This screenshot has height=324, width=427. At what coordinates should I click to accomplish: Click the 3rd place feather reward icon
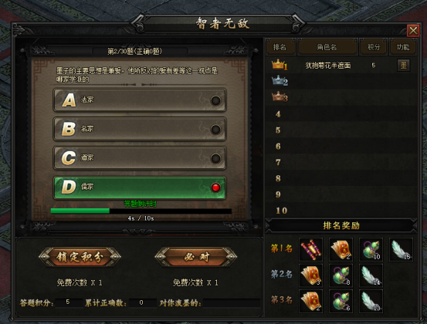point(371,301)
